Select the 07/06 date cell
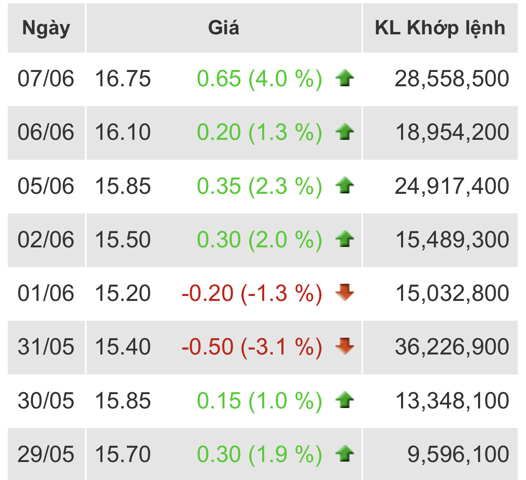This screenshot has width=526, height=480. [x=46, y=79]
